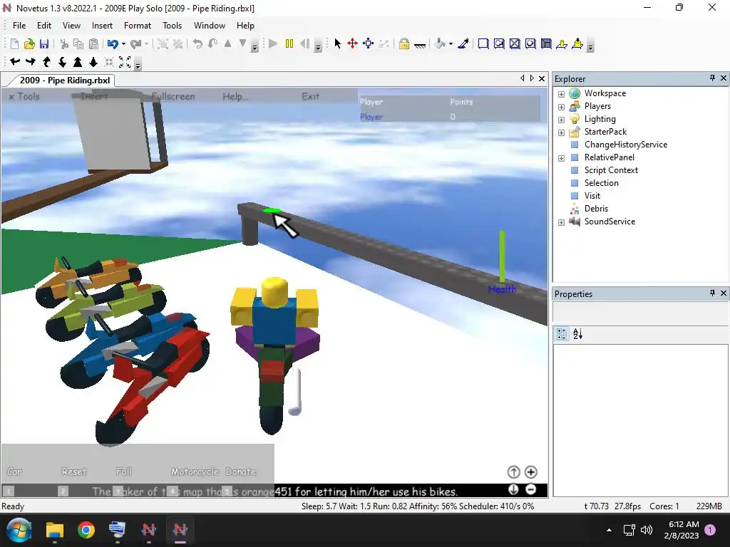
Task: Toggle the Categorized view in Properties
Action: point(562,333)
